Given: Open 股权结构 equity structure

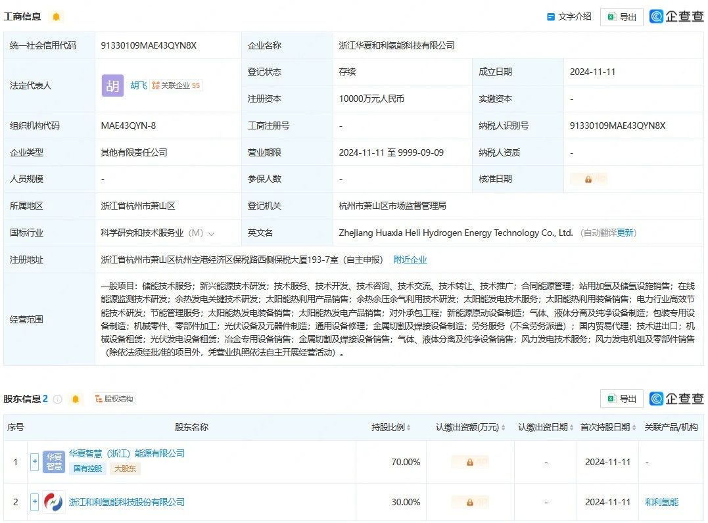Looking at the screenshot, I should [114, 399].
